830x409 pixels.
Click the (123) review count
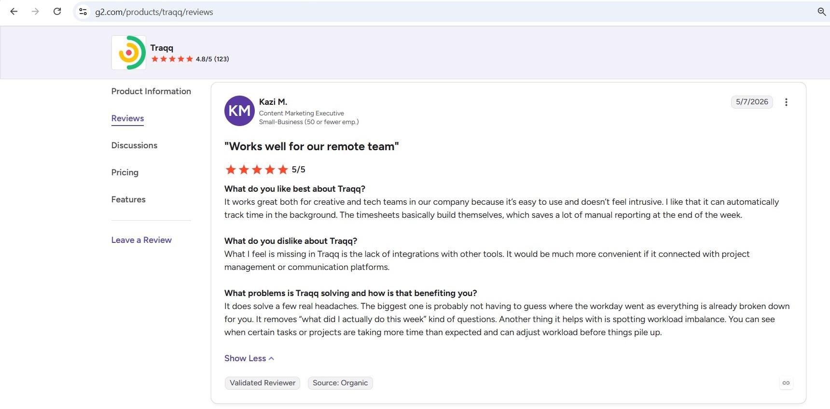[x=221, y=59]
